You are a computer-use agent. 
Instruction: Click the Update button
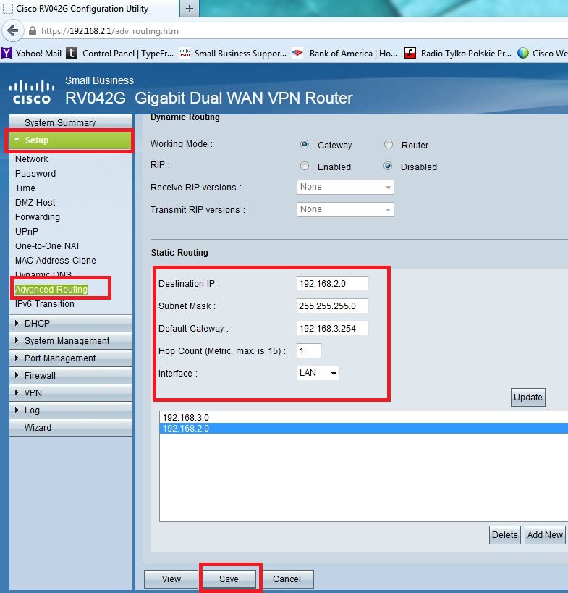coord(528,397)
